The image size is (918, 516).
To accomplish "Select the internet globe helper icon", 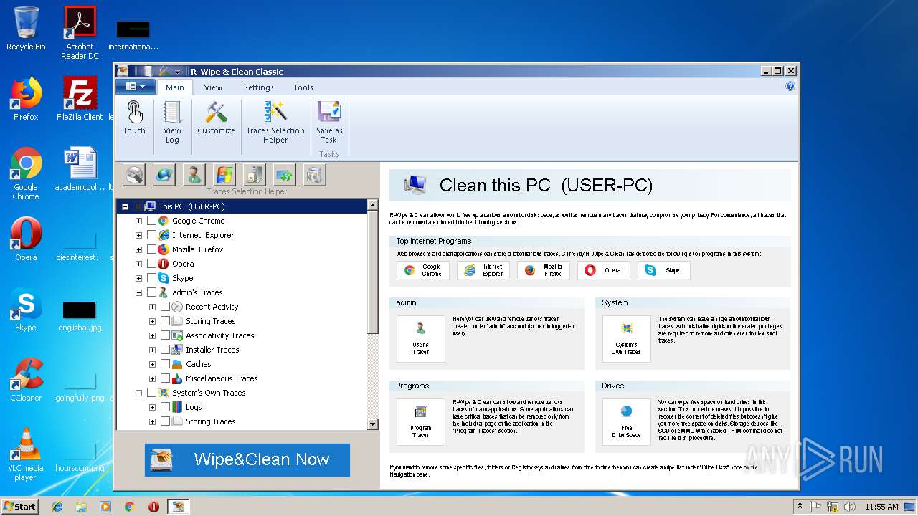I will [164, 175].
